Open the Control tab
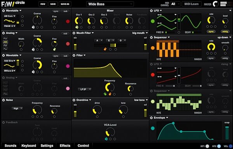Screen dimensions: 233x149 click(x=83, y=146)
